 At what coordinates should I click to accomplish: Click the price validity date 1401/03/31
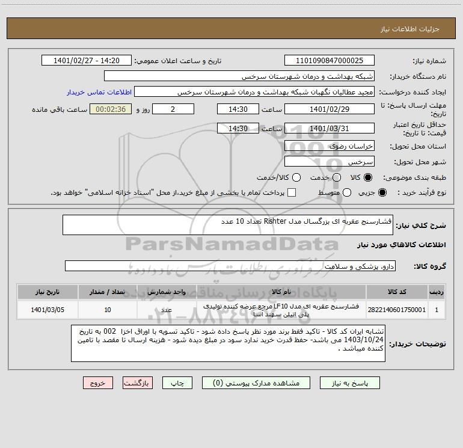(x=330, y=128)
